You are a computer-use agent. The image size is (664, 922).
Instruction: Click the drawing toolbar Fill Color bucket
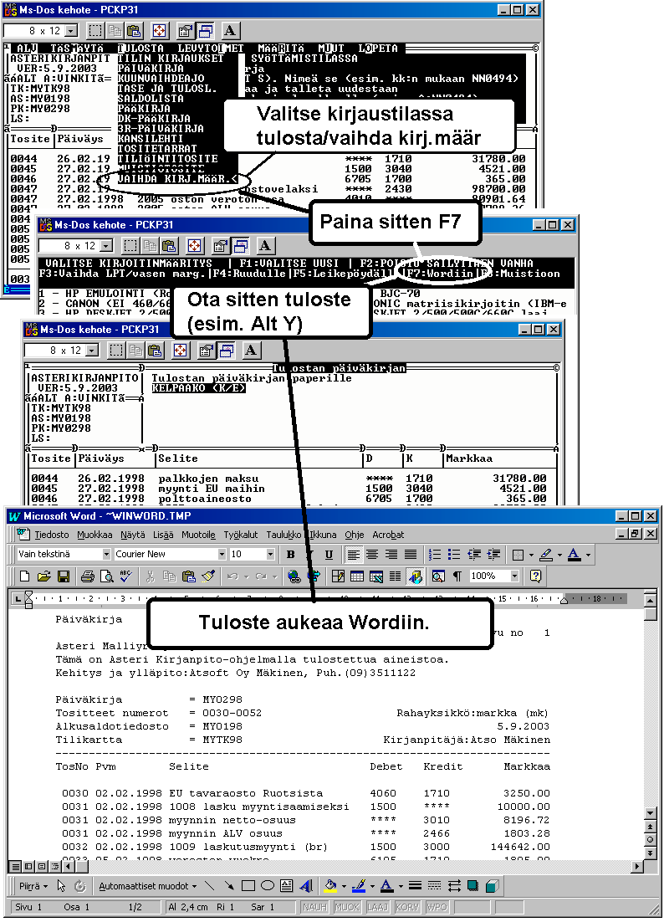331,885
